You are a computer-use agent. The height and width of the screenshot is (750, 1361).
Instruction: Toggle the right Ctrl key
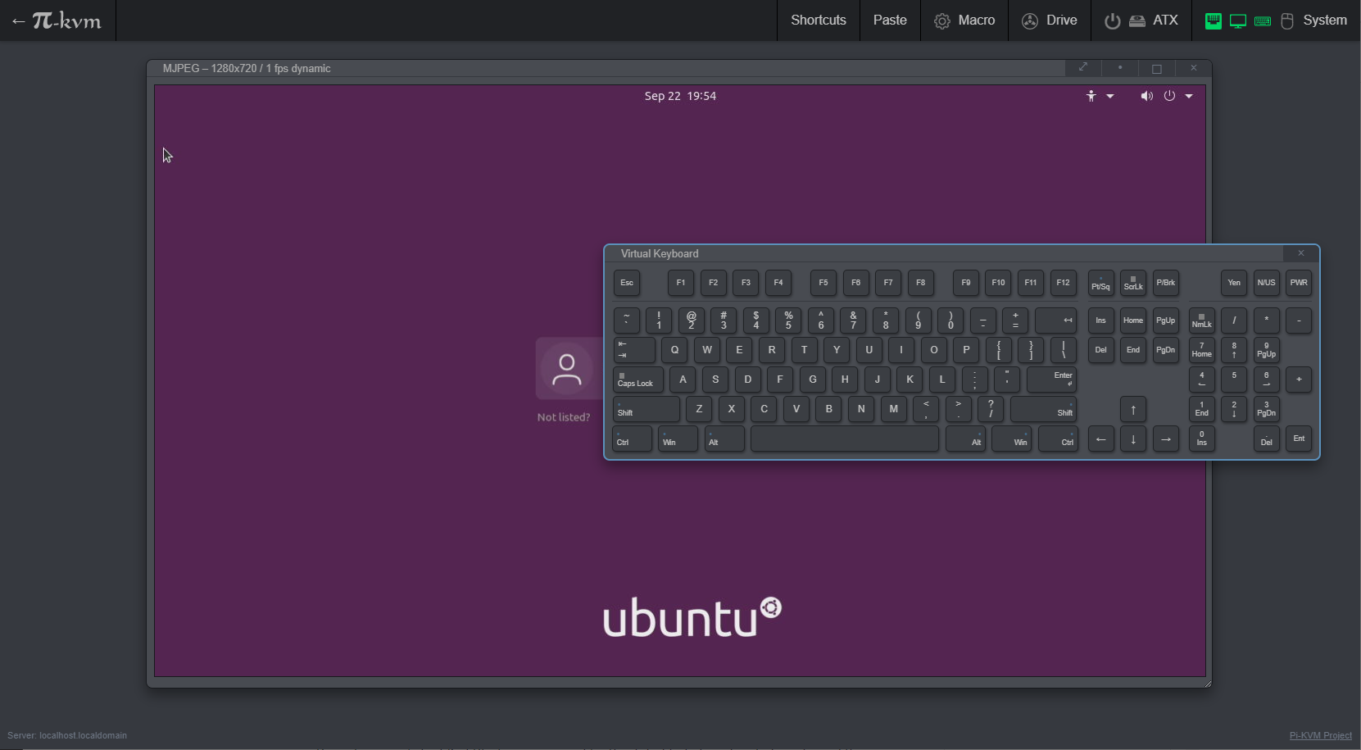(1058, 439)
